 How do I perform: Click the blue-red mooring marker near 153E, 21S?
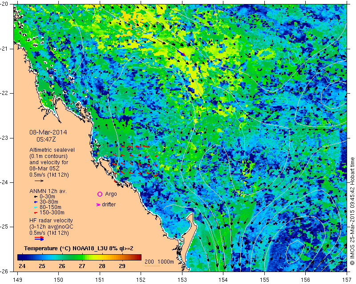182,53
